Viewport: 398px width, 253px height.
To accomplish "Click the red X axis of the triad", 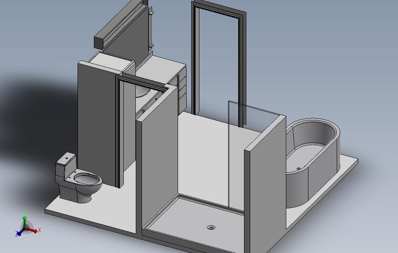I will click(33, 230).
